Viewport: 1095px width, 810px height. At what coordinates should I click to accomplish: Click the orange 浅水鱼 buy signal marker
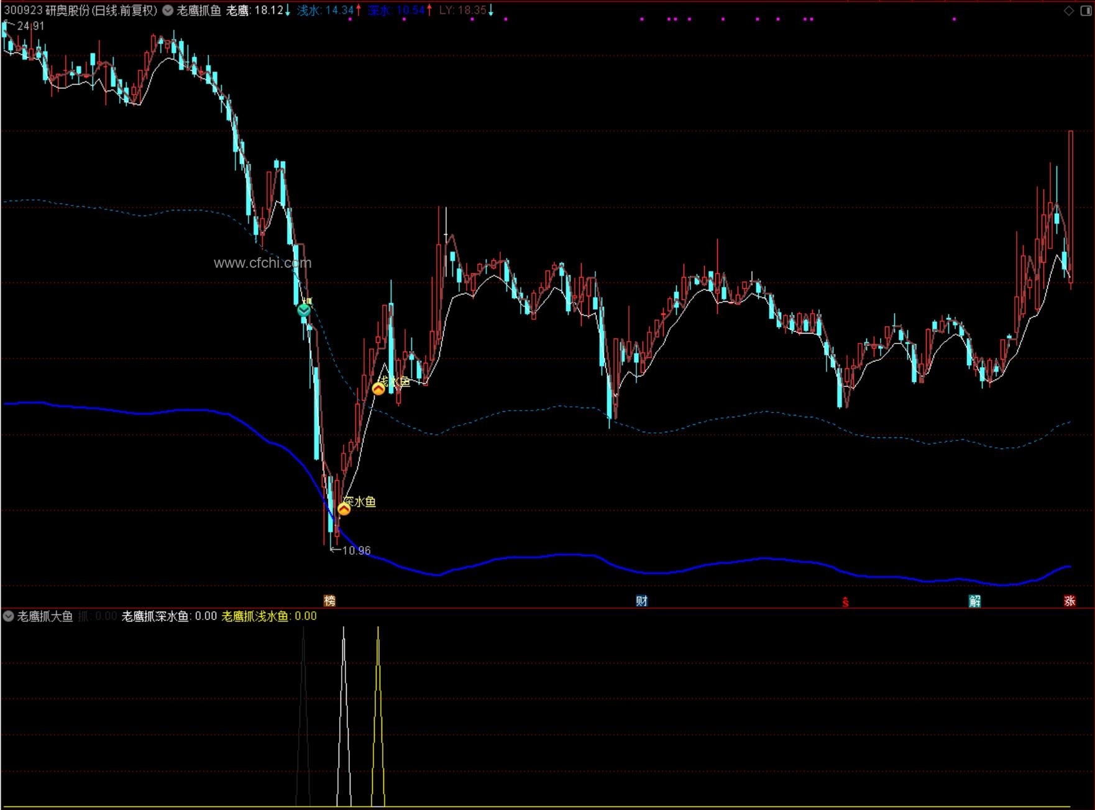pos(378,389)
